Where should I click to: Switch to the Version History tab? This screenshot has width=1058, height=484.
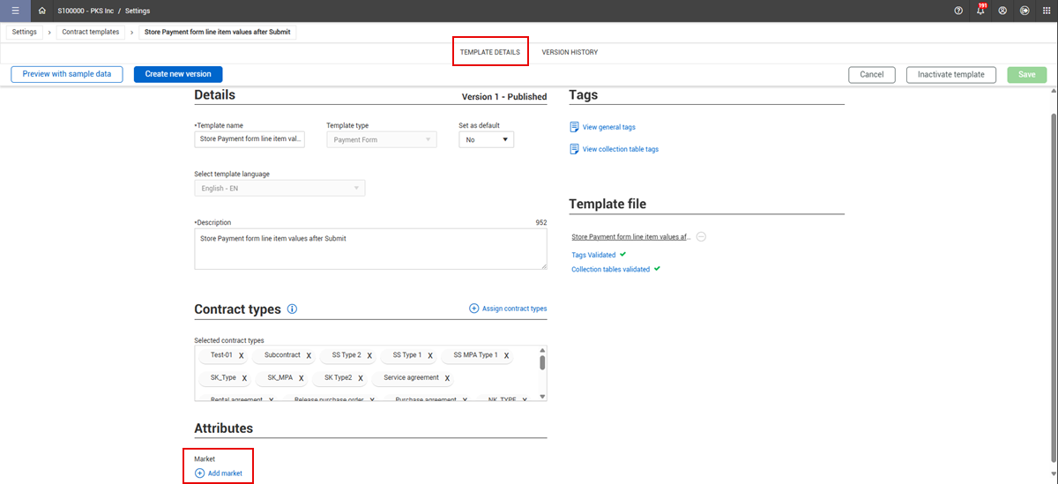[570, 52]
